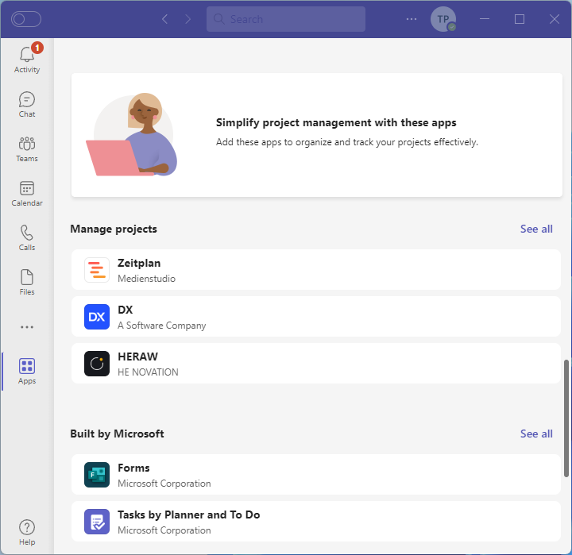Open the Files section
This screenshot has height=555, width=572.
click(x=27, y=283)
